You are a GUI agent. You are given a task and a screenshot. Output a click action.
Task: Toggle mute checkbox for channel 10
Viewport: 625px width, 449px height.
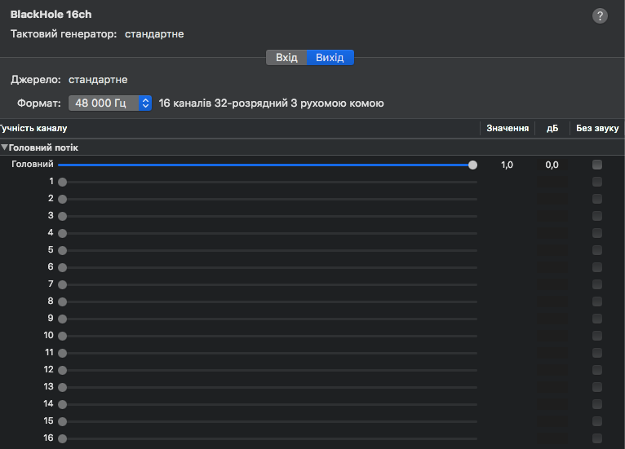(597, 336)
